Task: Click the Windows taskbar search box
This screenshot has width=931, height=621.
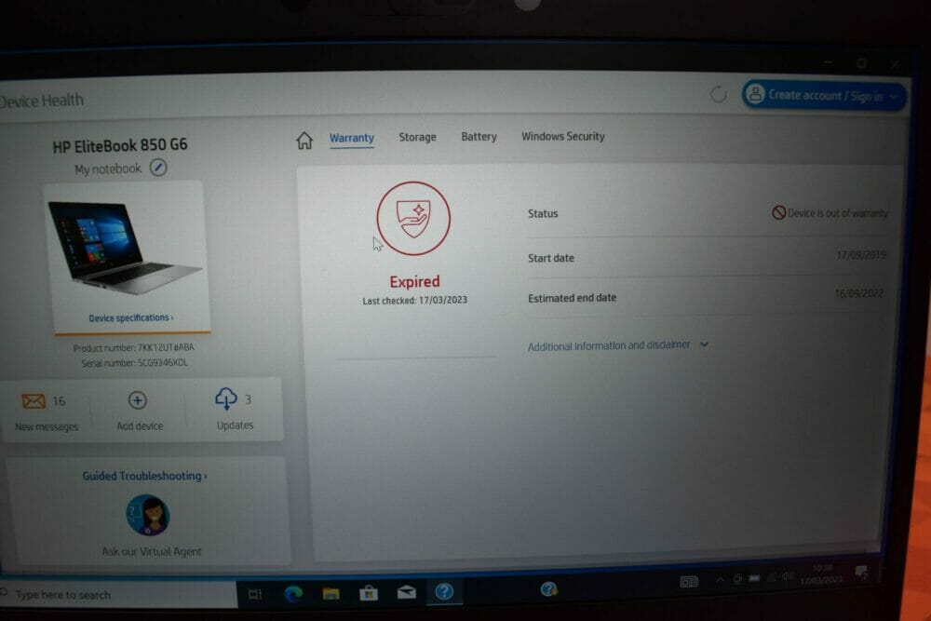Action: point(119,594)
